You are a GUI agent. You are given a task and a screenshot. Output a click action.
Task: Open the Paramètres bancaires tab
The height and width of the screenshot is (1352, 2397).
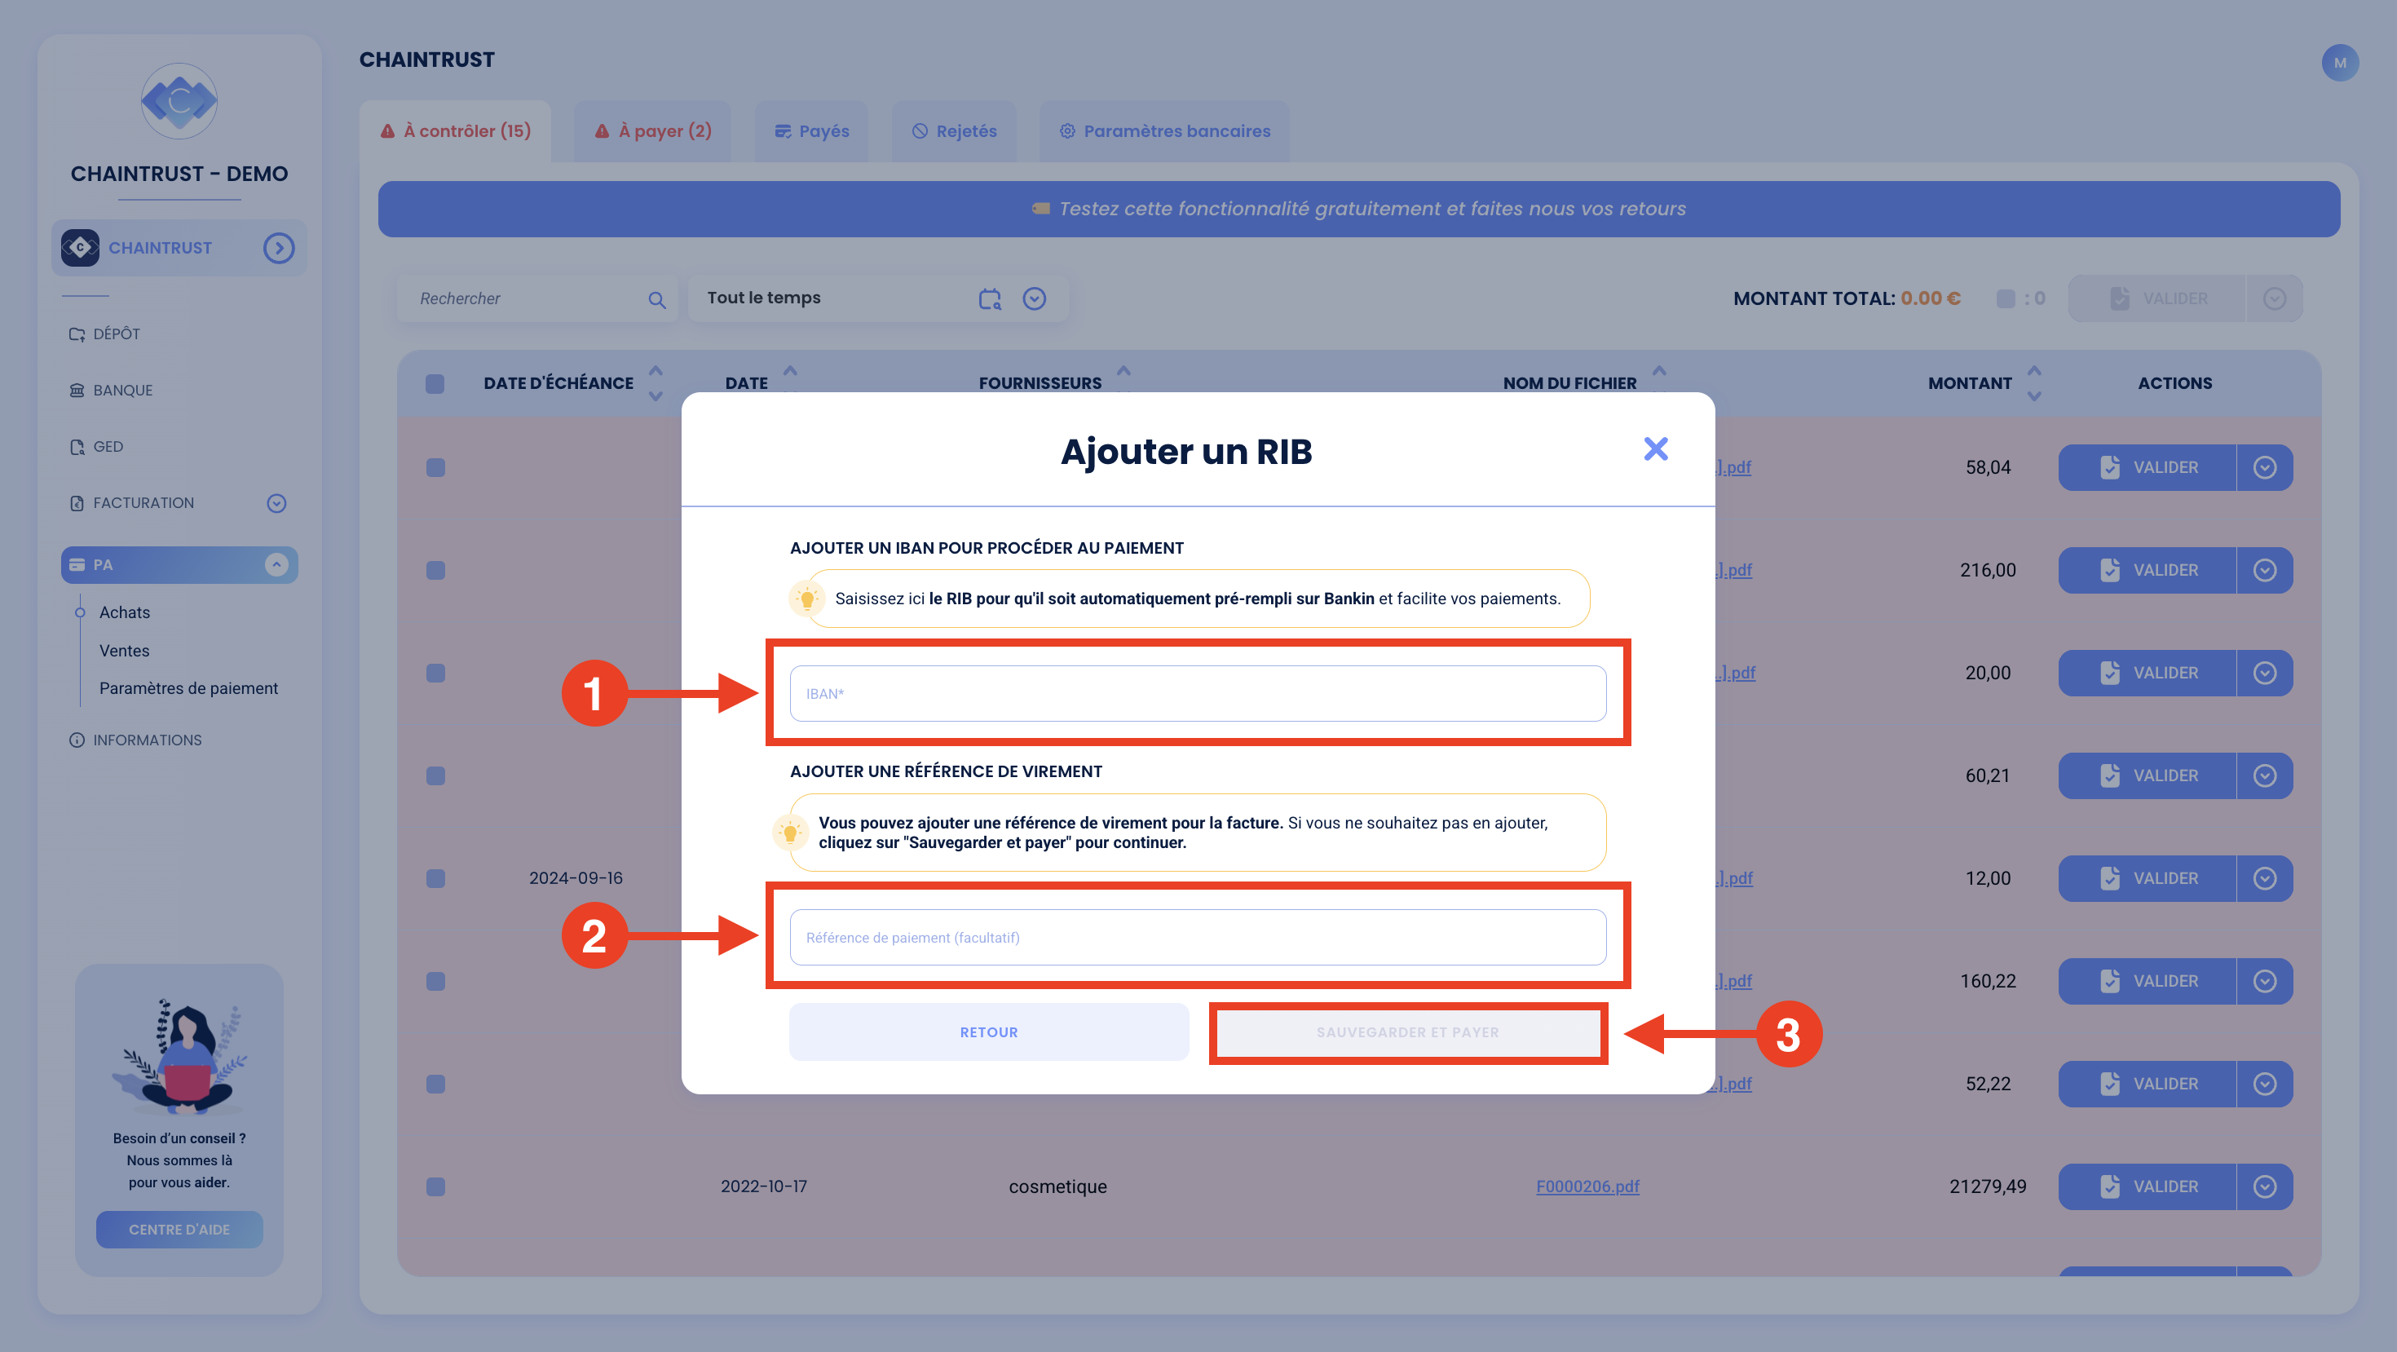pyautogui.click(x=1164, y=131)
